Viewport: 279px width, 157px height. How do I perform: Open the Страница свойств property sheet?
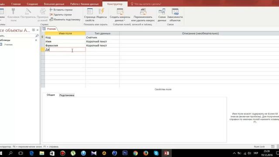90,15
